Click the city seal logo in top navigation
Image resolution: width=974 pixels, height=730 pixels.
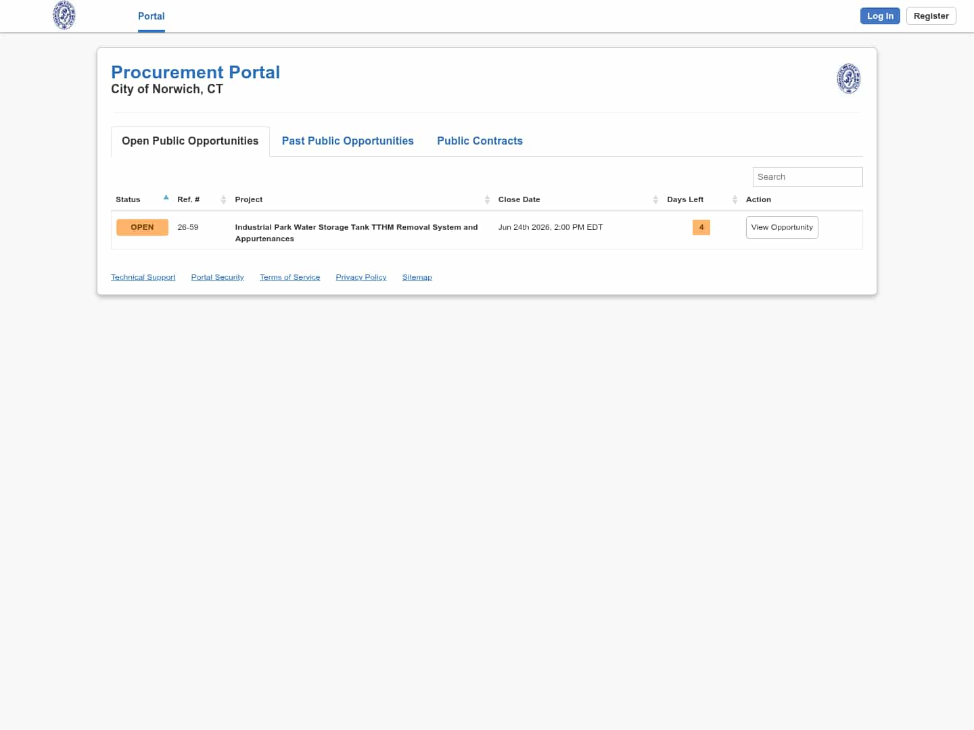coord(64,16)
